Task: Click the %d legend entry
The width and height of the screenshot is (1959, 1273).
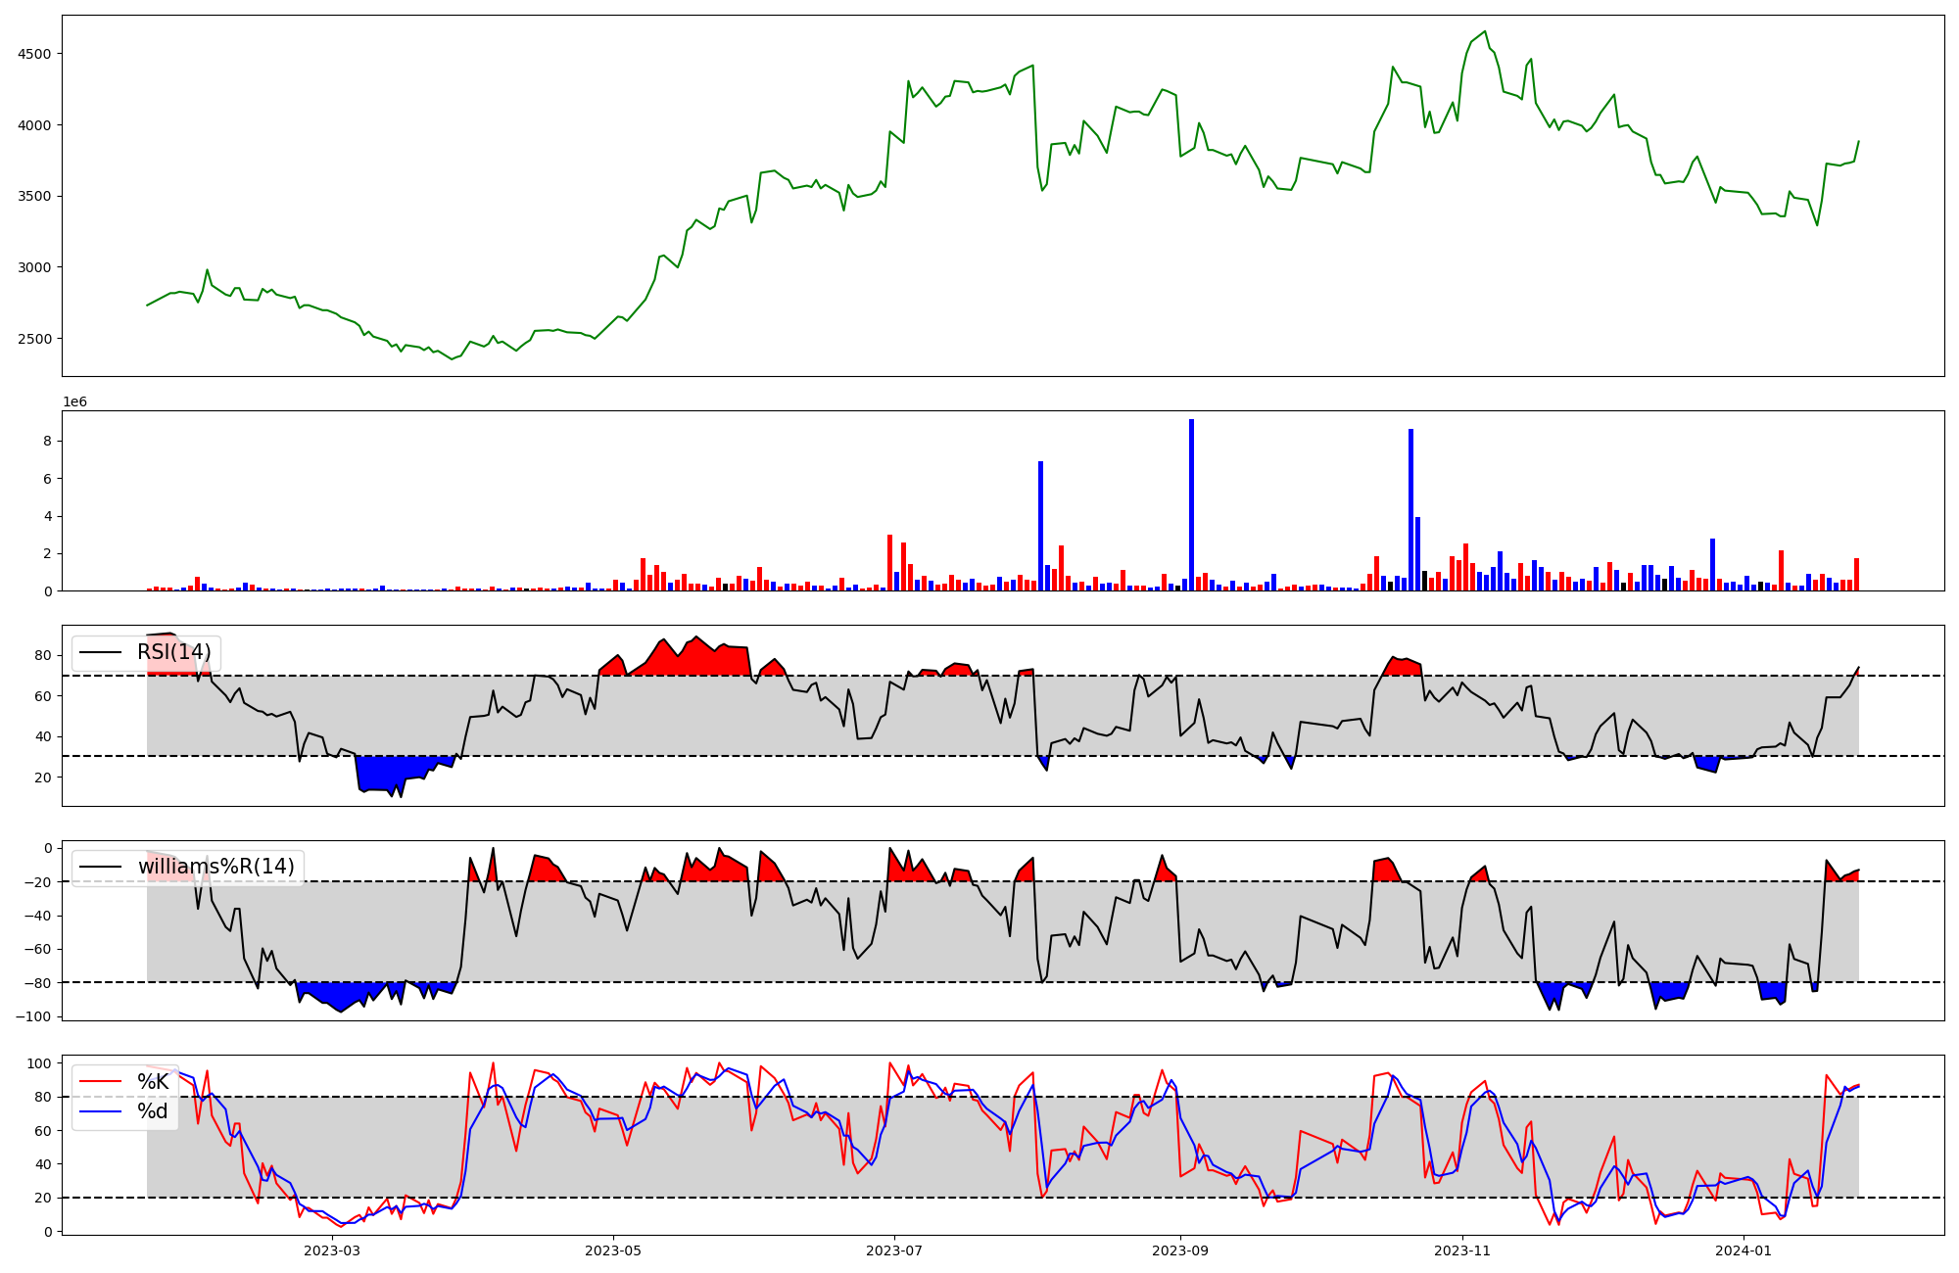Action: (153, 1111)
